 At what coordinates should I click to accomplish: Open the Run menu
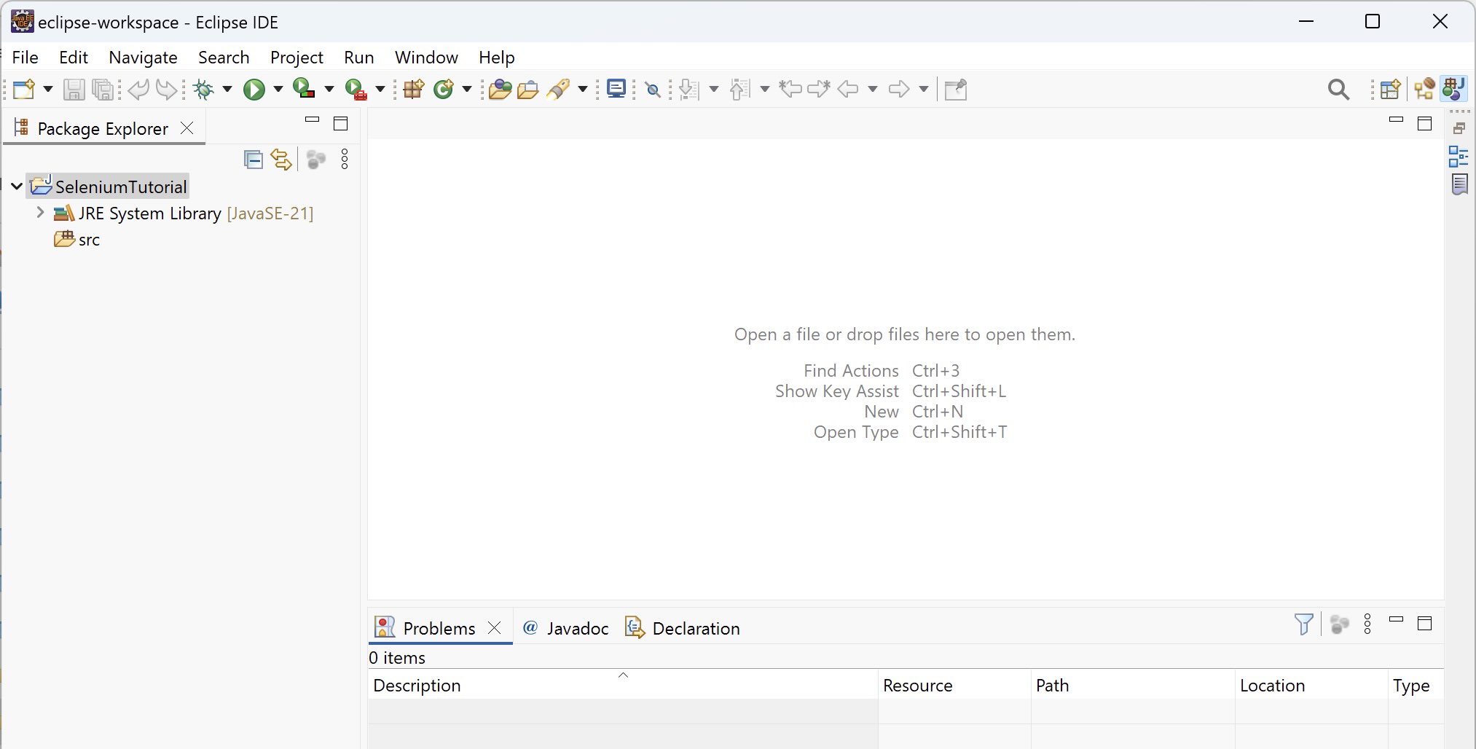[358, 57]
